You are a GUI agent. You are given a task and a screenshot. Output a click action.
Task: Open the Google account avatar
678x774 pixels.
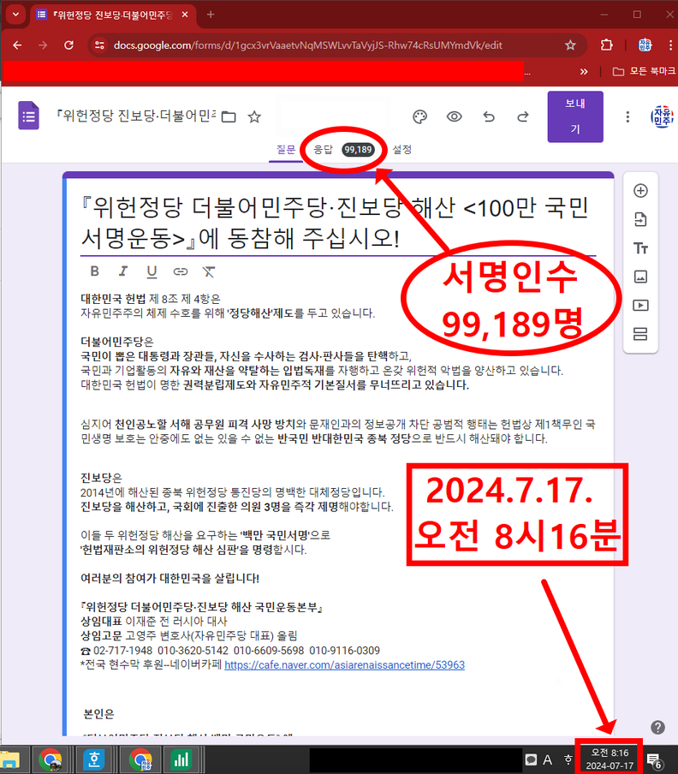662,117
